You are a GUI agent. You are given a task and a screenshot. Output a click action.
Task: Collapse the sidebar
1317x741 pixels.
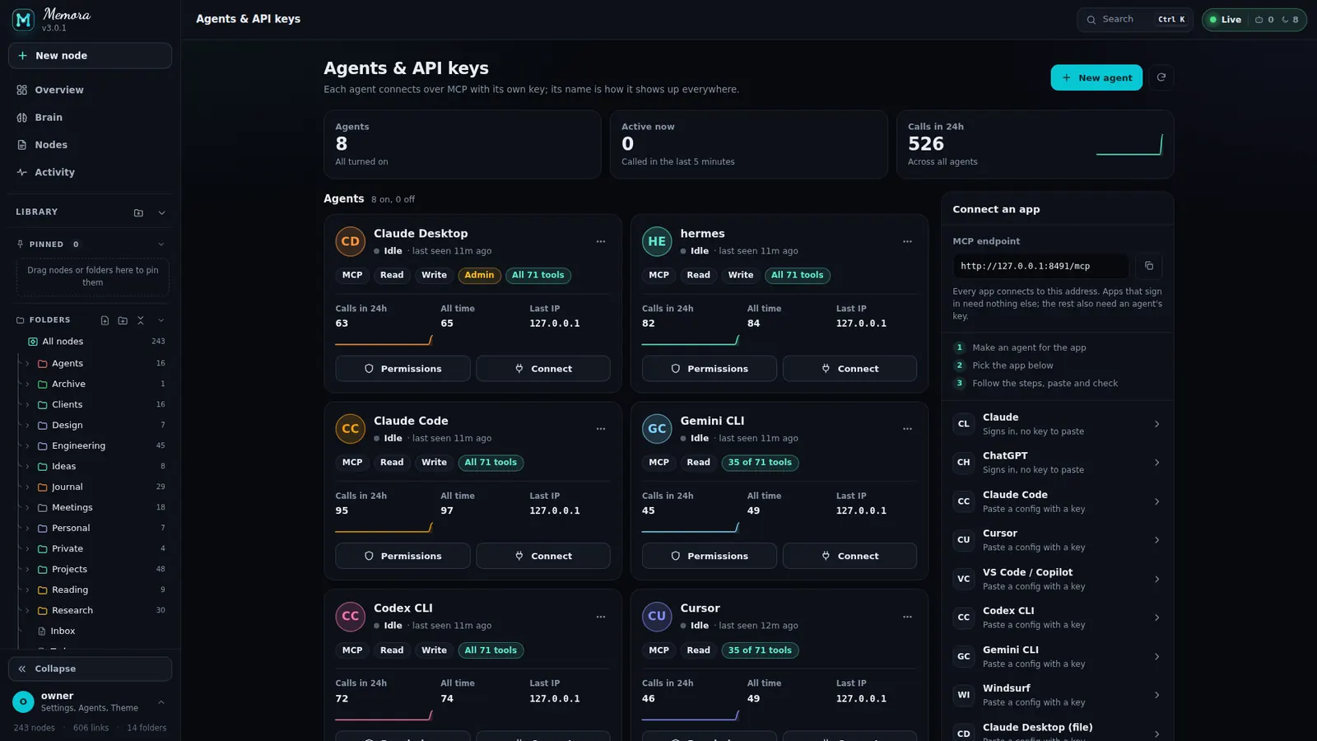[x=91, y=669]
